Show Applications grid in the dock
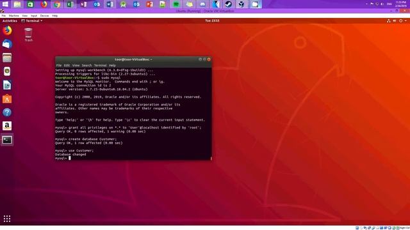The image size is (410, 230). 7,218
